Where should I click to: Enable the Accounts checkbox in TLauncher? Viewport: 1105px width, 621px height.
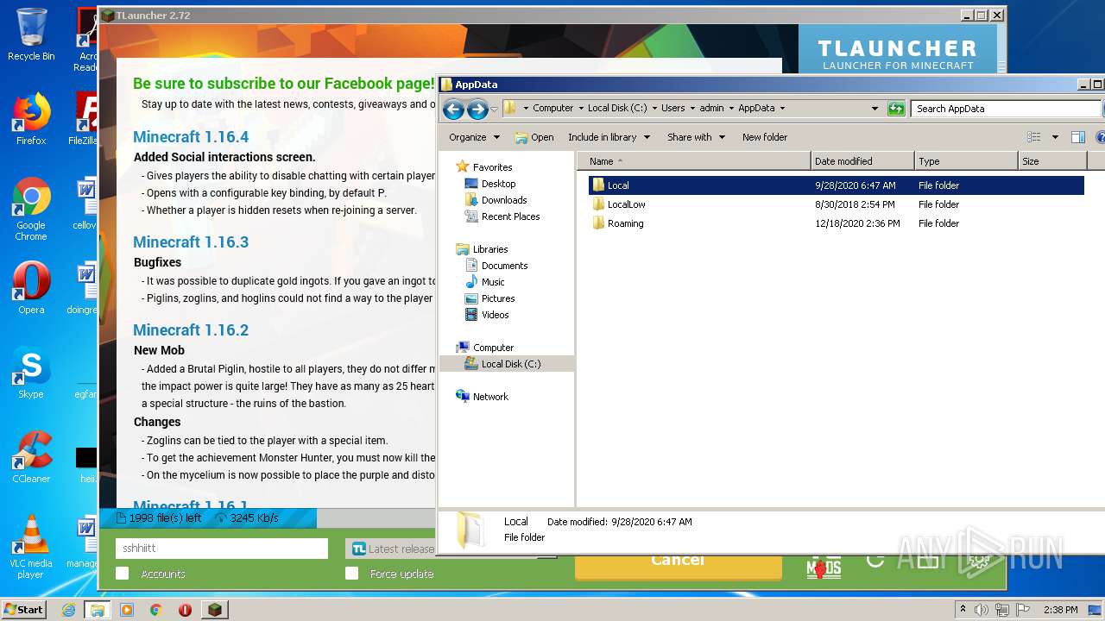(122, 574)
